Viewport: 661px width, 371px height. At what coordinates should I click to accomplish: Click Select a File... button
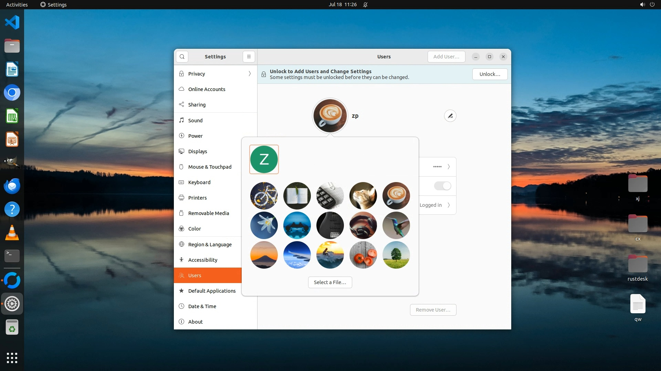[330, 282]
